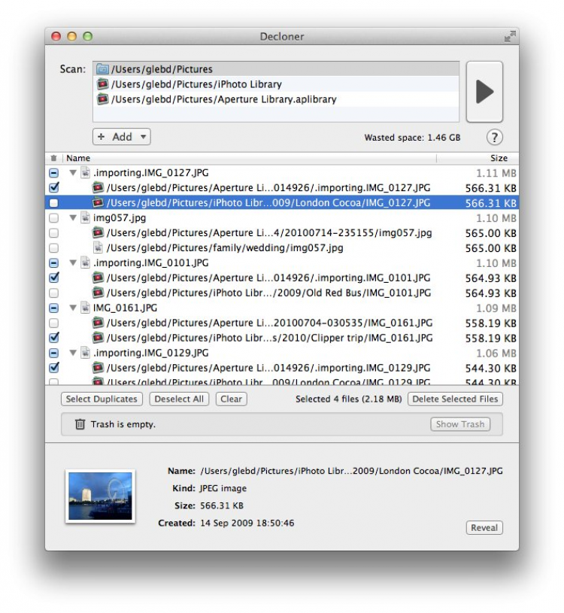564x613 pixels.
Task: Click Aperture icon on .importing.IMG_0101.JPG path row
Action: tap(98, 278)
